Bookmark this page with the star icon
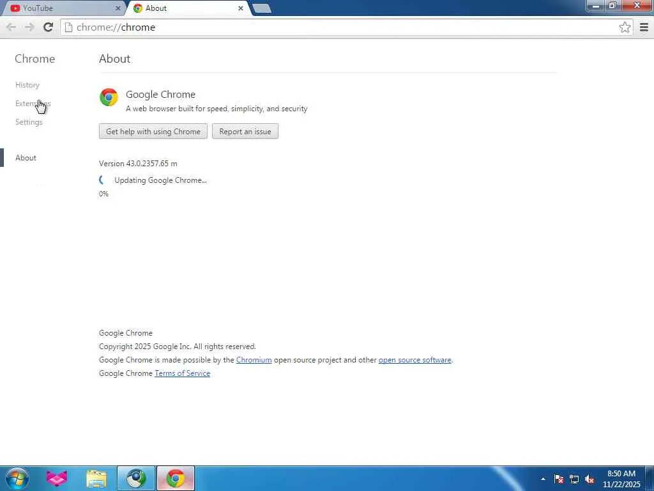 pos(625,27)
